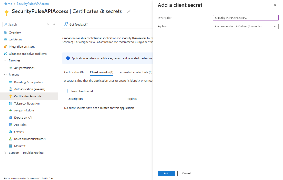
Task: Click the Roles and administrators icon
Action: (x=11, y=139)
